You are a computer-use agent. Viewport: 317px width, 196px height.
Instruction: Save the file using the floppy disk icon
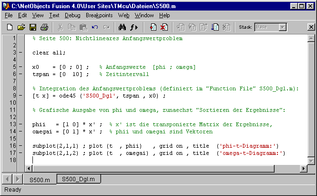(33, 27)
